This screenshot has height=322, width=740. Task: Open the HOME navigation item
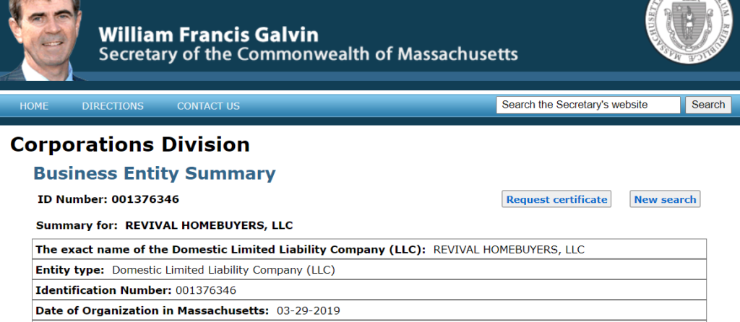(34, 106)
